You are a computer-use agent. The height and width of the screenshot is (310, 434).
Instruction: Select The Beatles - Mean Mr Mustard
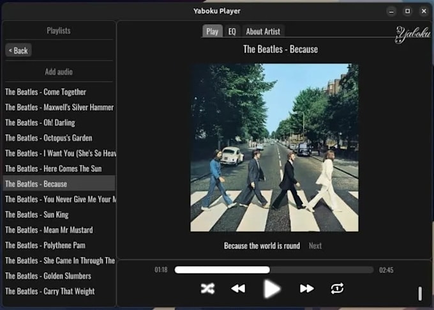(59, 230)
